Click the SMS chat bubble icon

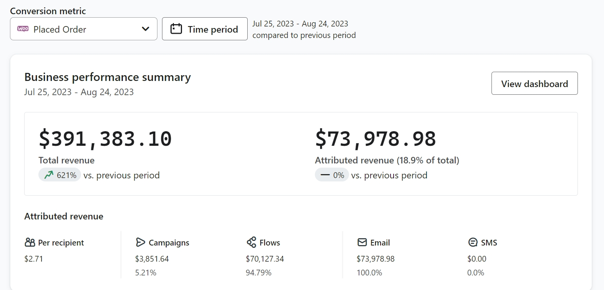coord(473,242)
